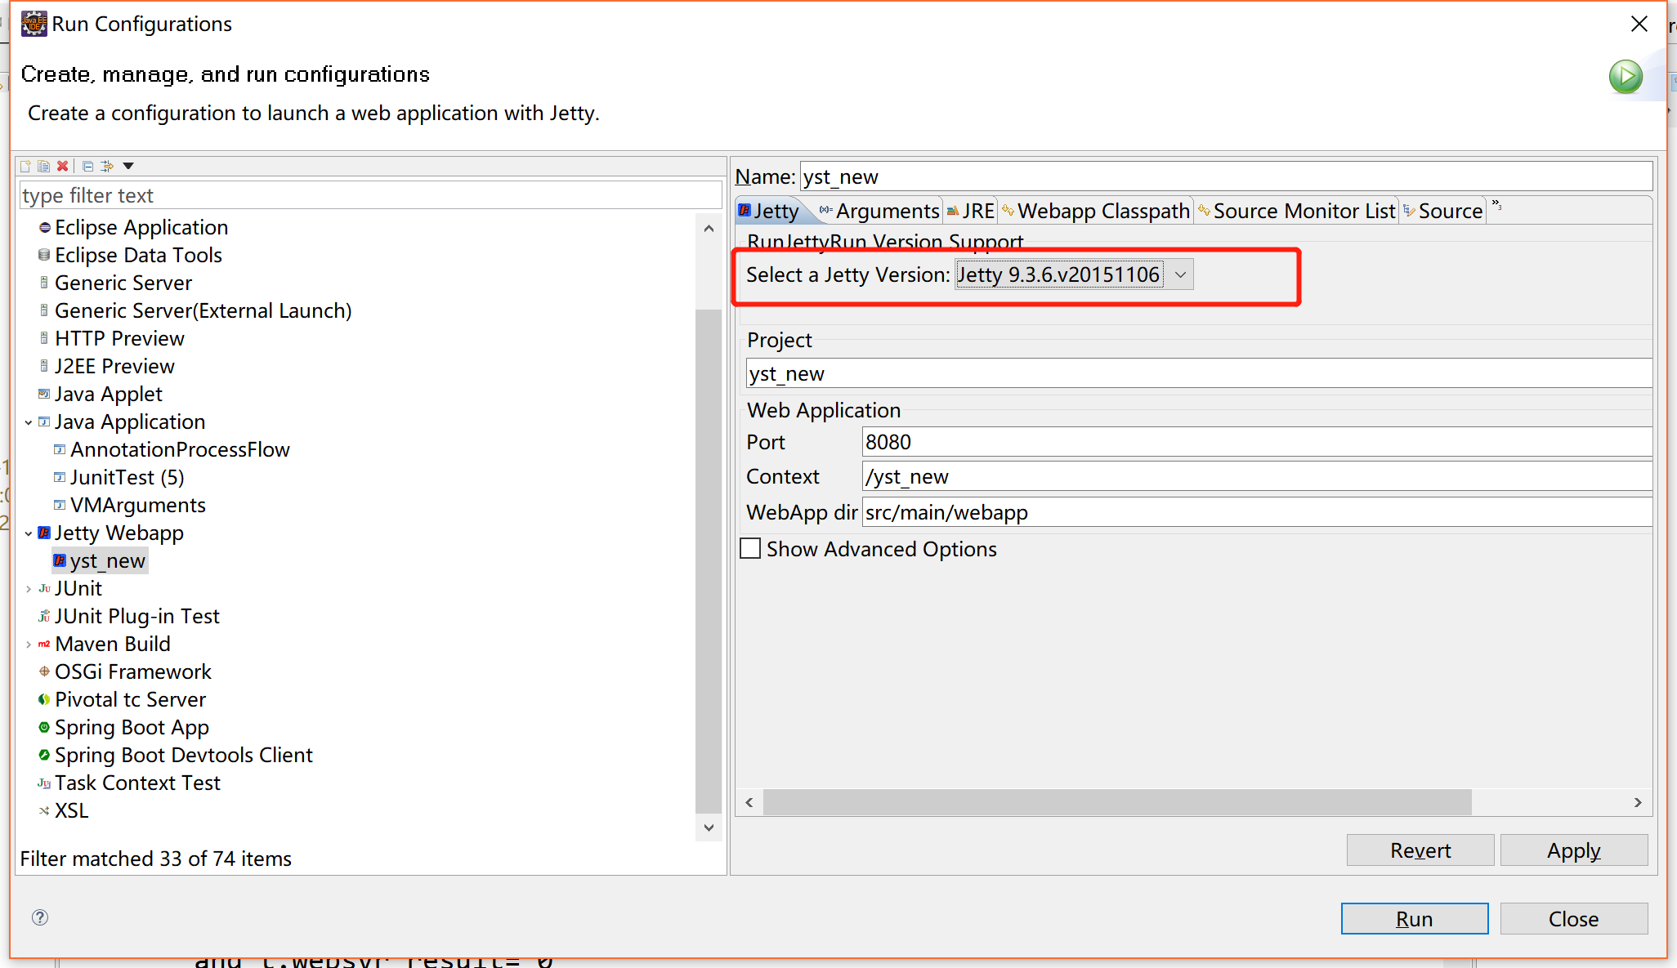The image size is (1677, 968).
Task: Click the Project text field
Action: point(1199,373)
